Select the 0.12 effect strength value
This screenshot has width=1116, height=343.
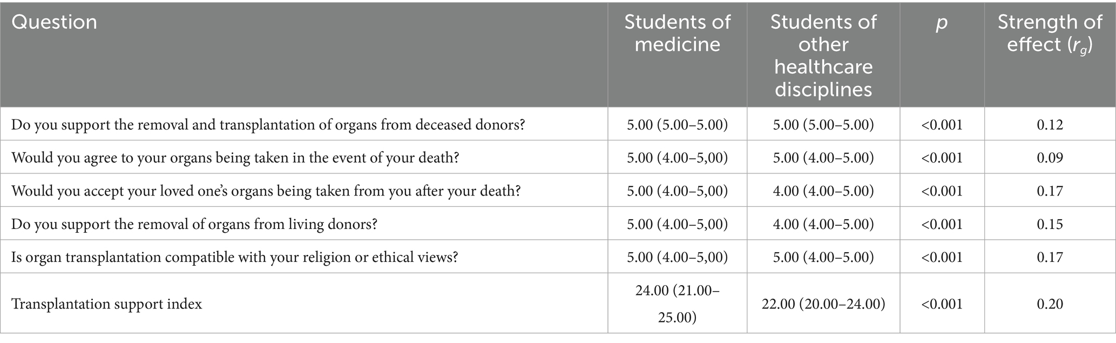1050,125
